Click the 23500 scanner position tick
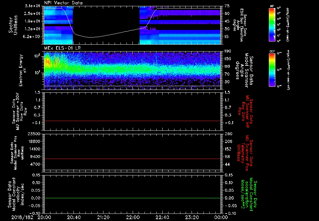The image size is (319, 221). click(34, 134)
